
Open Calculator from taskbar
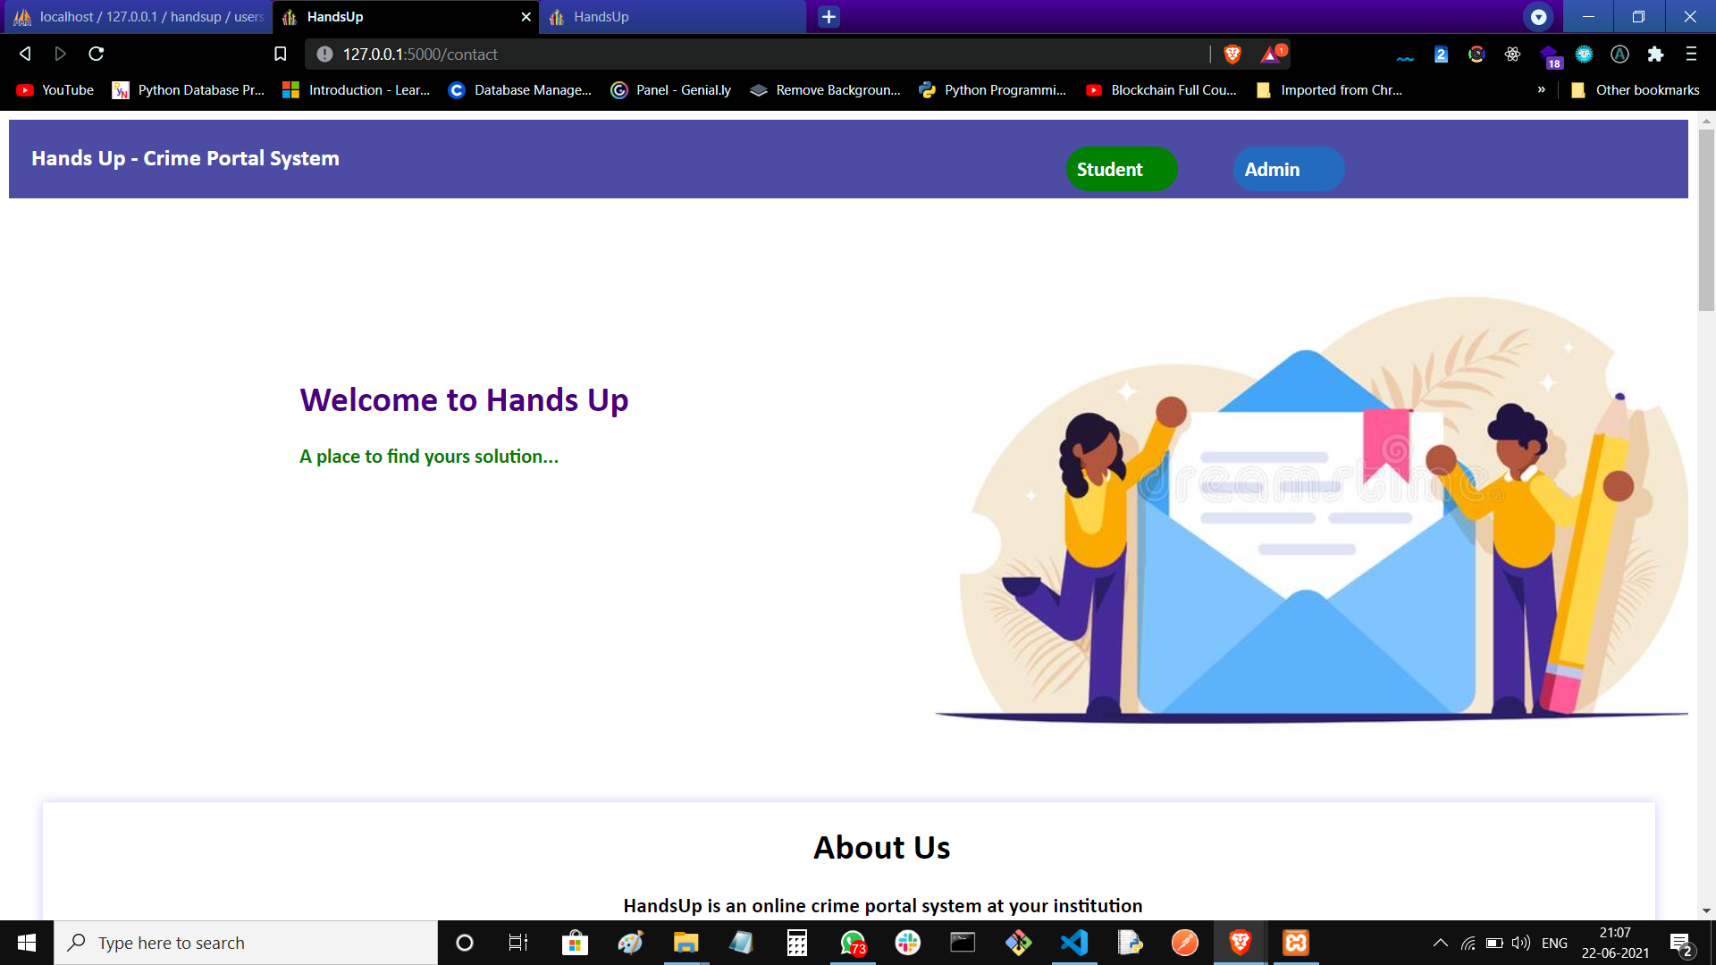coord(796,943)
